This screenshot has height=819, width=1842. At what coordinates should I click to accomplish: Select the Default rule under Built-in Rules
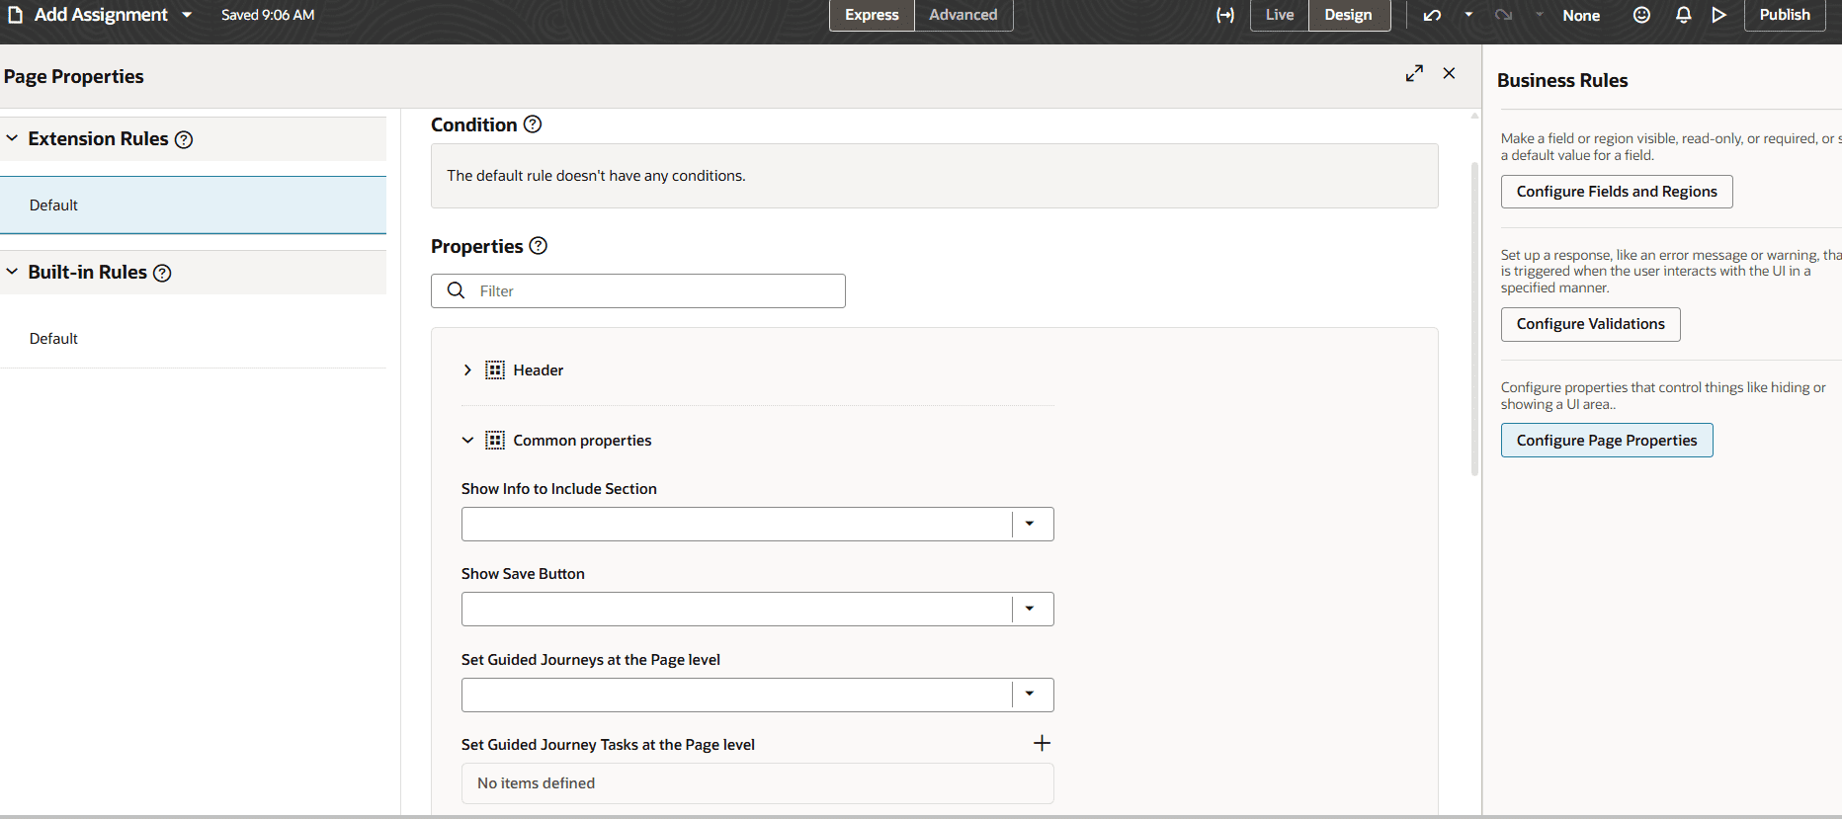(54, 339)
